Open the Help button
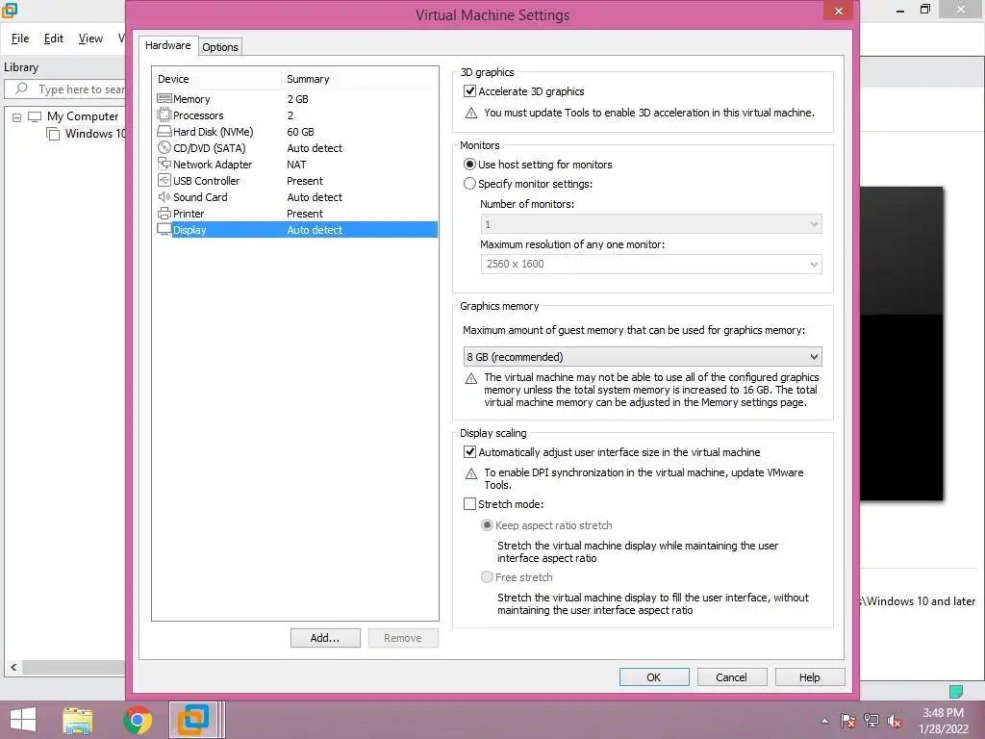 pyautogui.click(x=810, y=676)
